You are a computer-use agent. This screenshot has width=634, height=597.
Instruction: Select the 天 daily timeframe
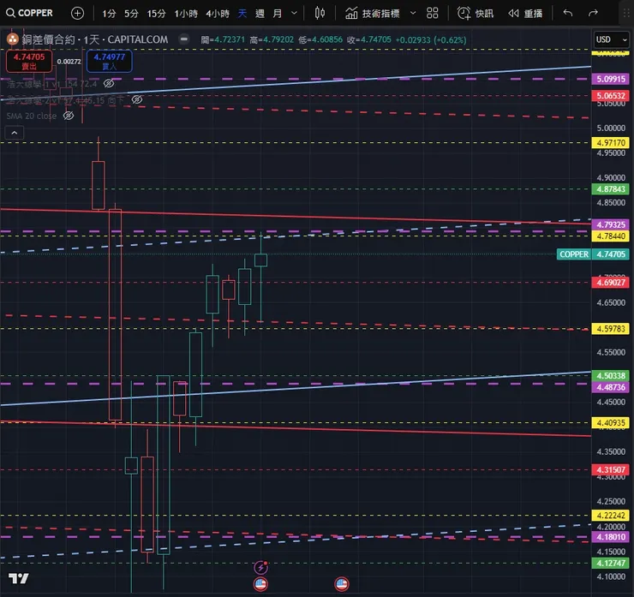click(242, 14)
